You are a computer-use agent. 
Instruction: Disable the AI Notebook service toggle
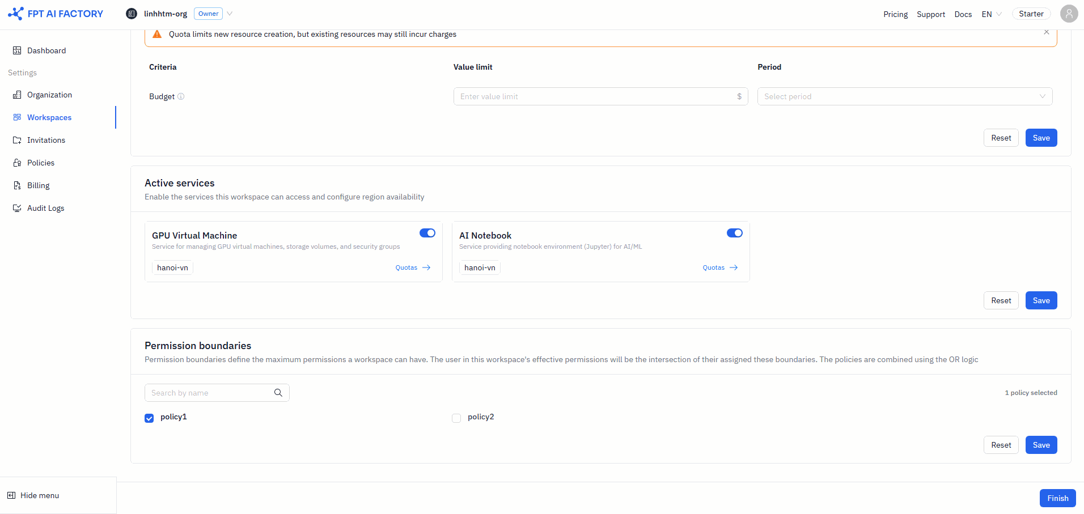pos(735,233)
